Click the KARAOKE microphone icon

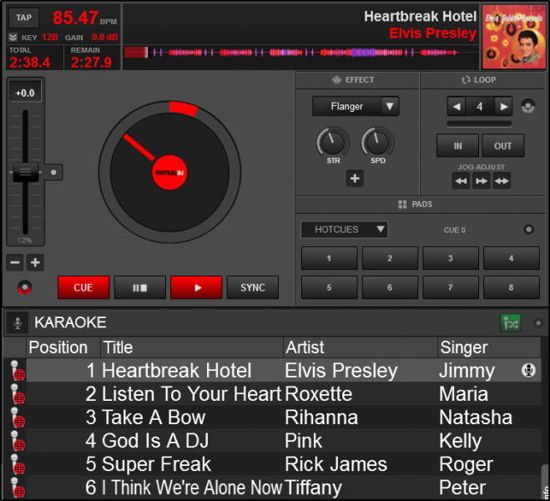point(18,322)
